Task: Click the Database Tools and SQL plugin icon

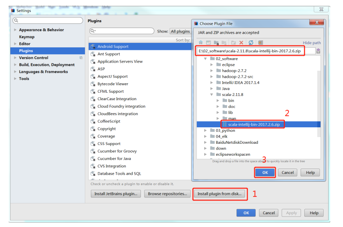Action: (x=93, y=173)
